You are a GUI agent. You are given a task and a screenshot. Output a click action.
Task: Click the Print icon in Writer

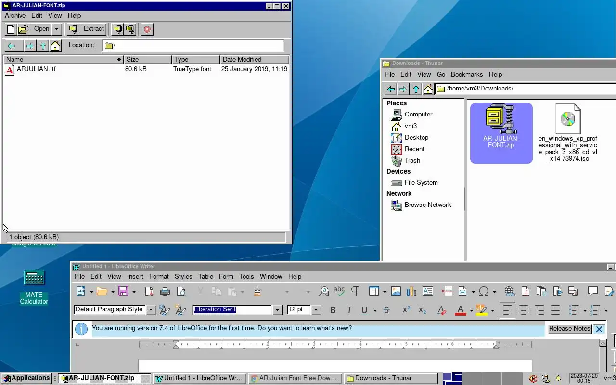pyautogui.click(x=165, y=292)
